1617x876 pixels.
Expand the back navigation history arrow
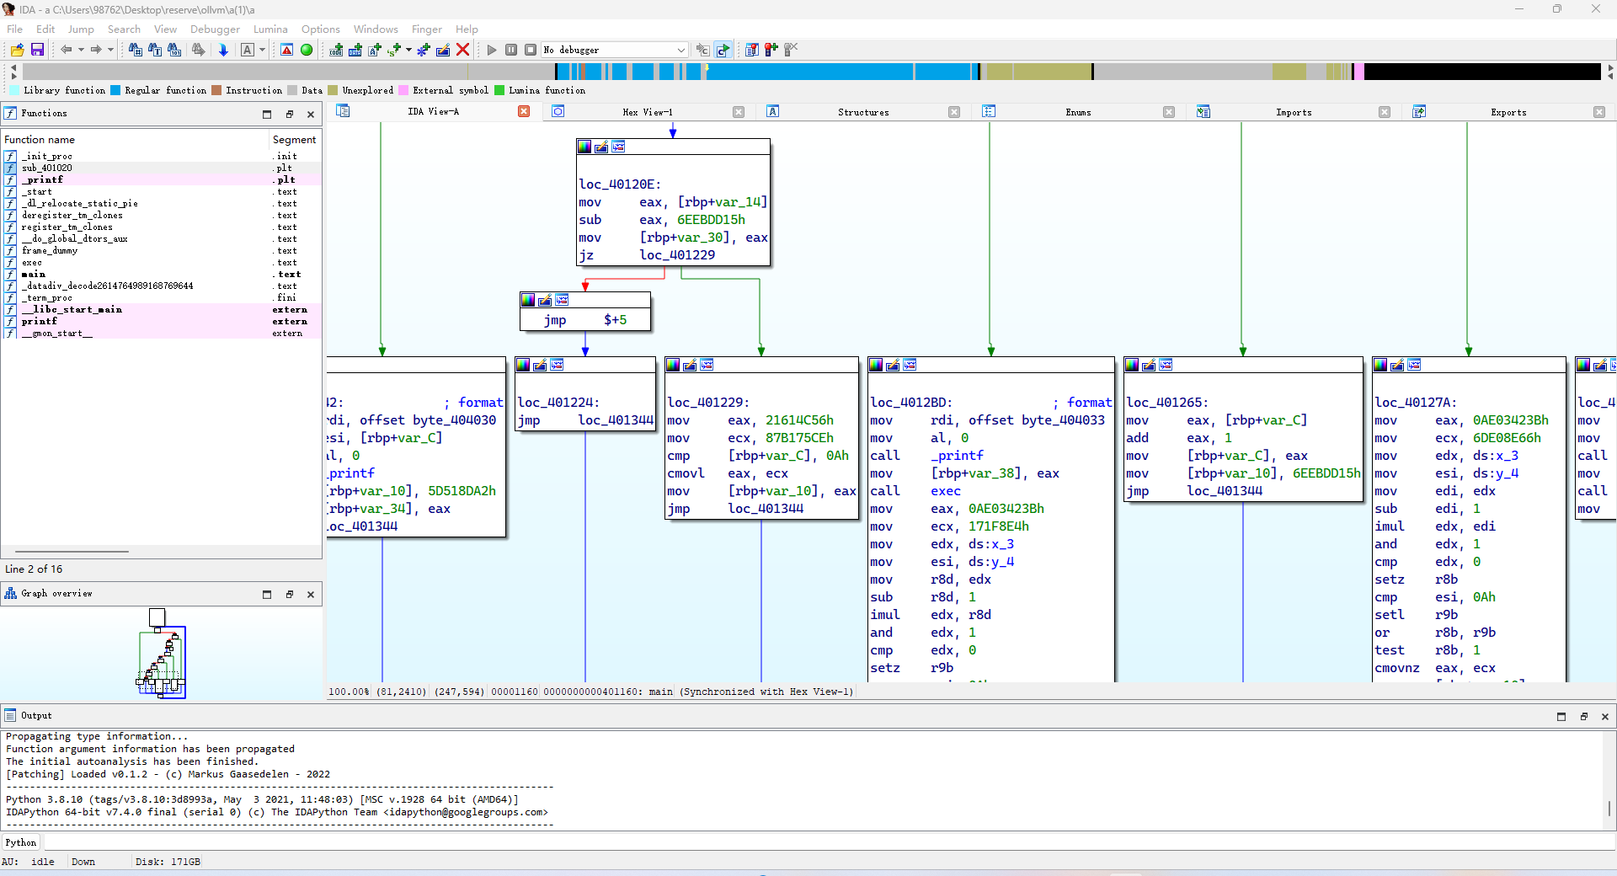point(81,50)
